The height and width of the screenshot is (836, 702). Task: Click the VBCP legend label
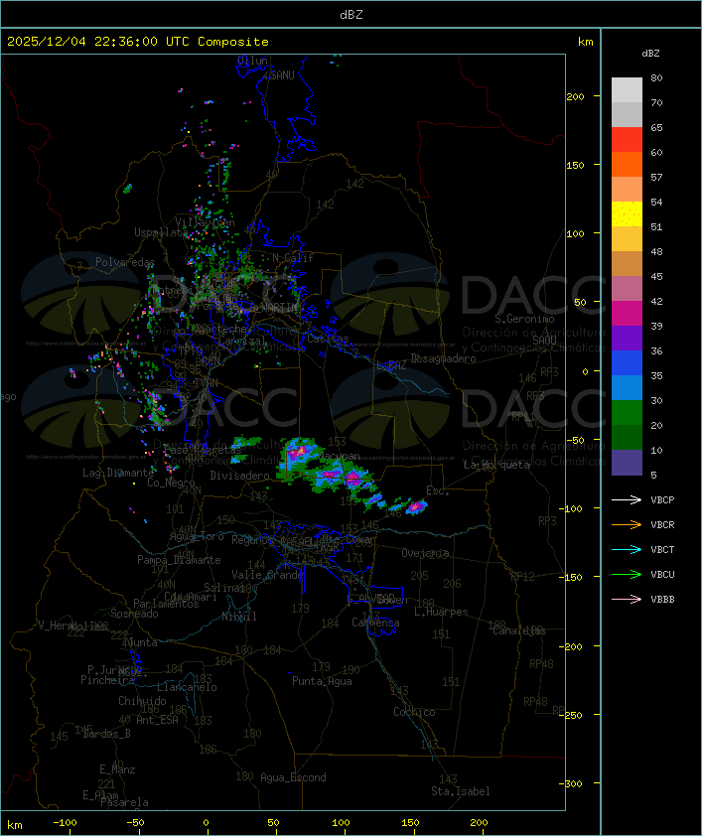point(662,499)
